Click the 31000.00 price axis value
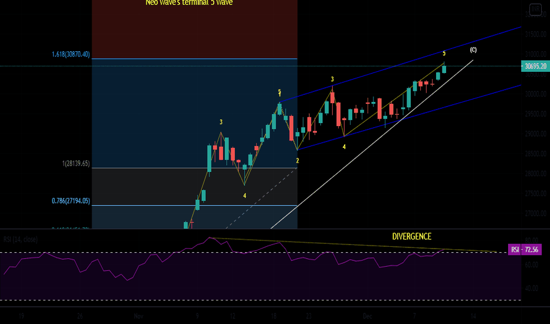Image resolution: width=550 pixels, height=324 pixels. pos(536,54)
